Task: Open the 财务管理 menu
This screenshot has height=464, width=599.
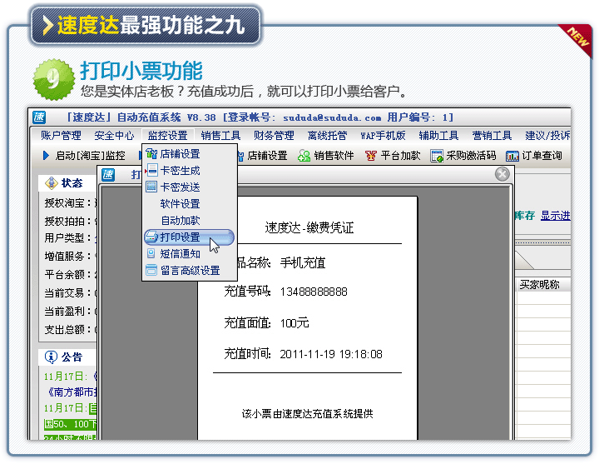Action: (x=274, y=136)
